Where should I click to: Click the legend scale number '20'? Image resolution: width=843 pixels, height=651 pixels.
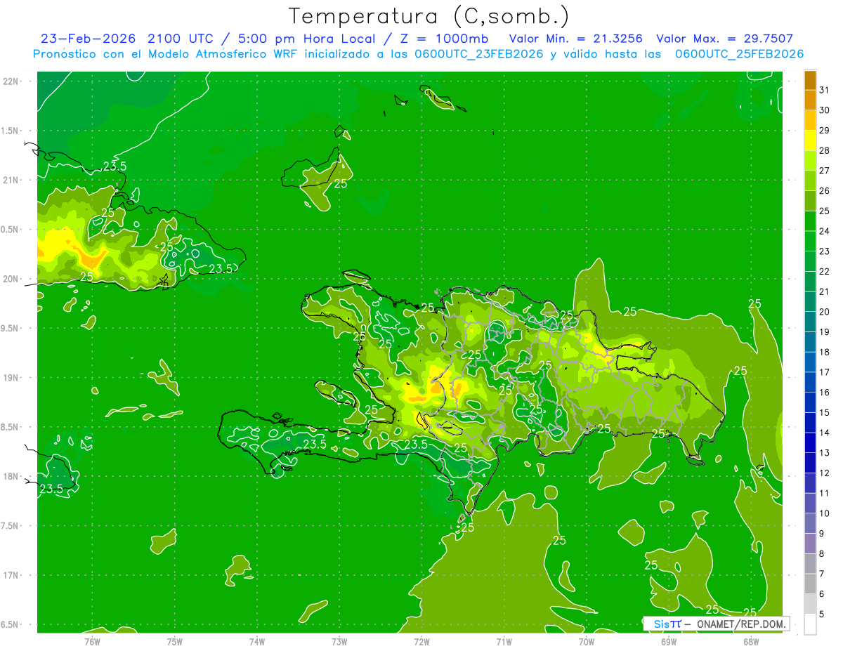click(x=825, y=312)
